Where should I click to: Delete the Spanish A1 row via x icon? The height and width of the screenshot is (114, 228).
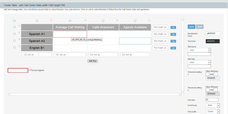pos(19,33)
